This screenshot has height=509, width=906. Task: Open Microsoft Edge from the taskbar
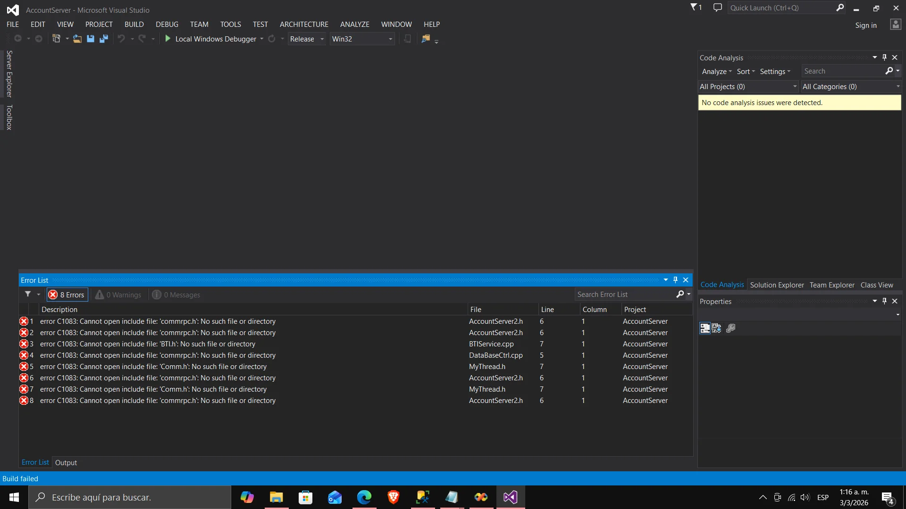click(364, 497)
